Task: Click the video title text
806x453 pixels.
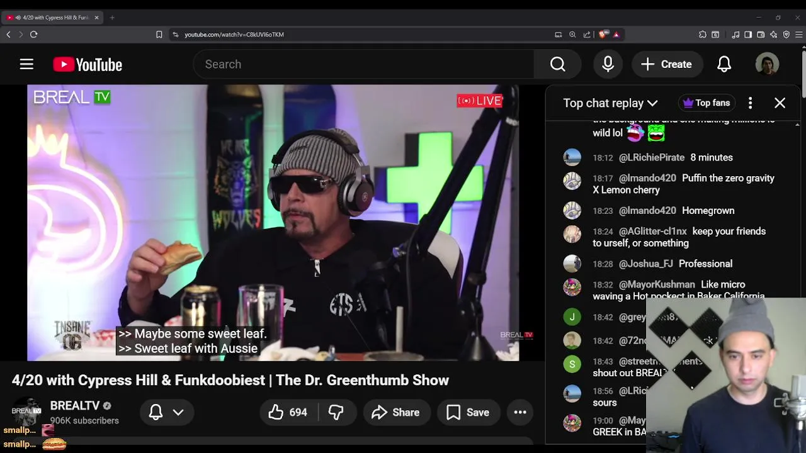Action: (230, 380)
